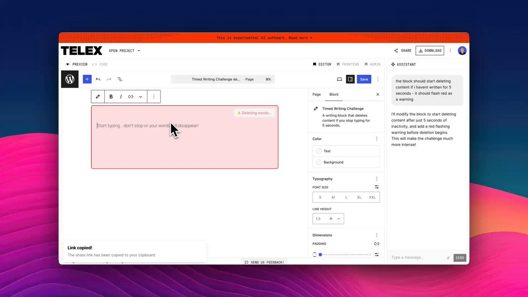Attach a file with the paperclip icon

[x=448, y=258]
